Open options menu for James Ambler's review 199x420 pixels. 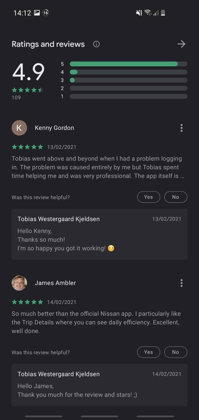click(x=181, y=283)
